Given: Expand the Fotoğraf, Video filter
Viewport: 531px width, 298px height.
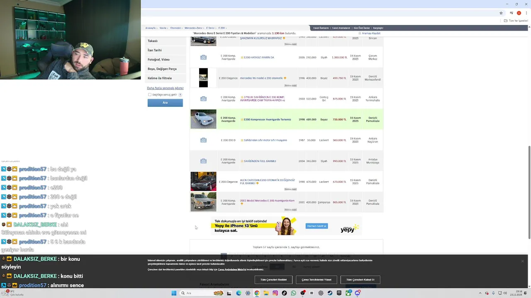Looking at the screenshot, I should pos(165,60).
